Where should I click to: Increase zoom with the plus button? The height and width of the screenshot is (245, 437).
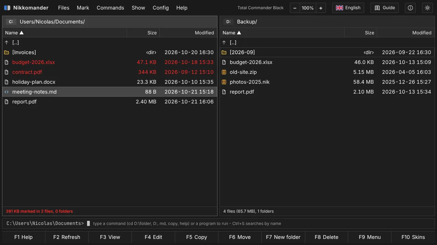321,8
